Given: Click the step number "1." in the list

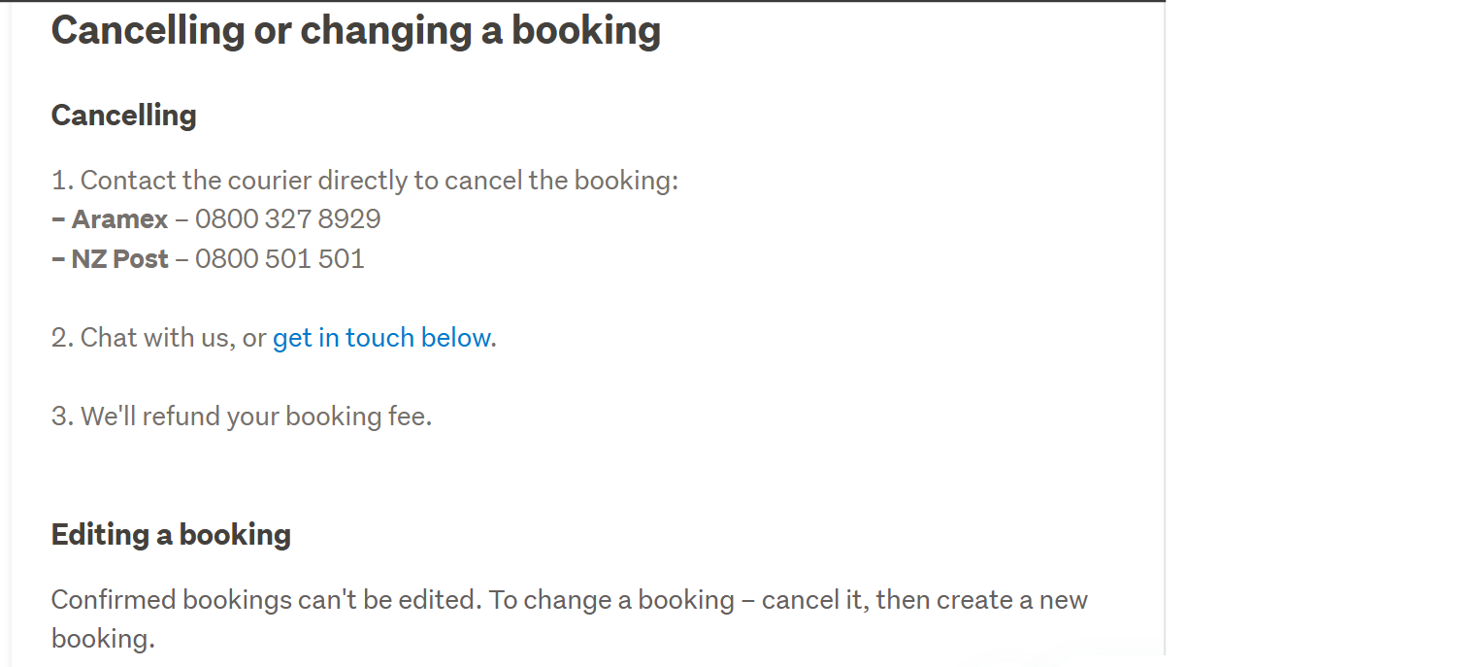Looking at the screenshot, I should 62,181.
